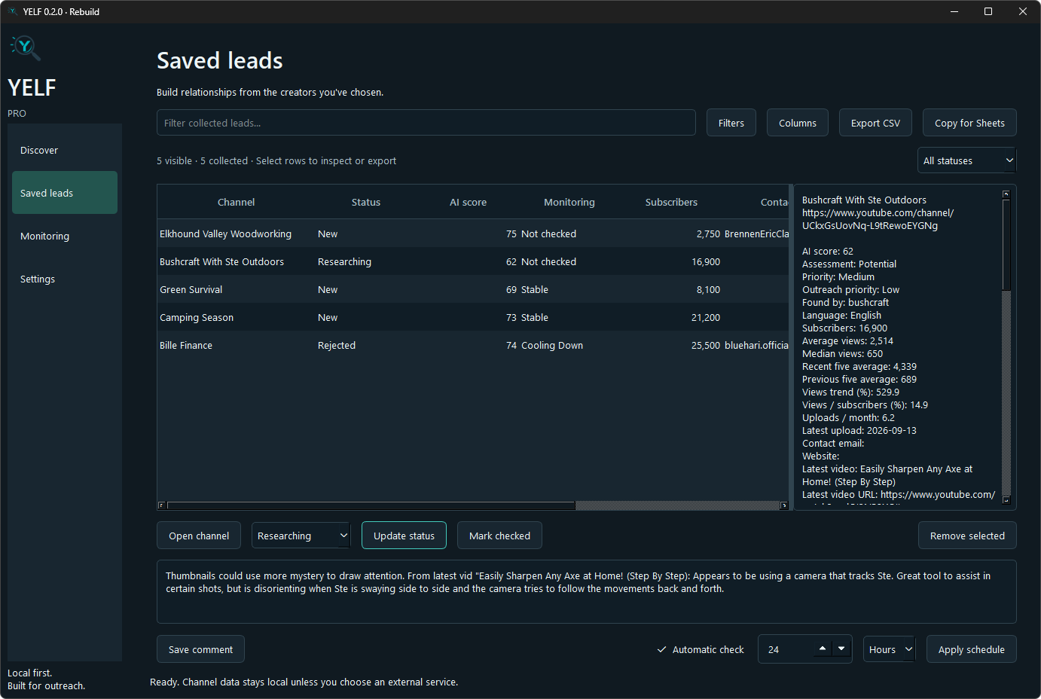The image size is (1041, 699).
Task: Select the Bushcraft With Ste Outdoors row
Action: [x=473, y=261]
